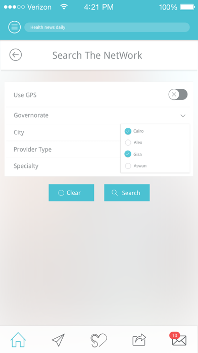Tap the share arrow icon
The height and width of the screenshot is (353, 198).
pyautogui.click(x=139, y=340)
